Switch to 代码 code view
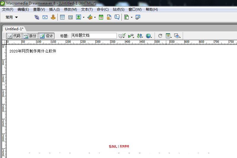 coord(14,36)
